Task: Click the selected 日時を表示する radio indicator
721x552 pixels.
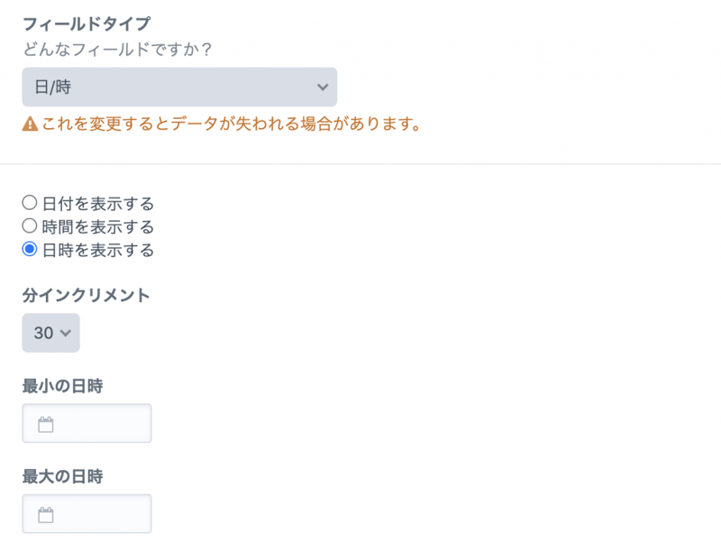Action: 32,250
